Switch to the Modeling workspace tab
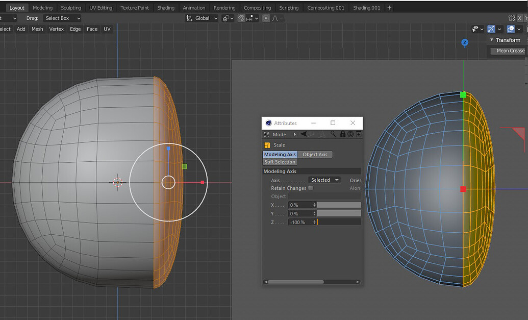This screenshot has height=320, width=528. tap(42, 8)
